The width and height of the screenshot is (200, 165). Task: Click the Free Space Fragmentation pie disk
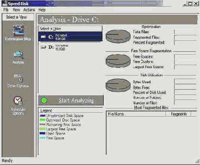[x=118, y=61]
